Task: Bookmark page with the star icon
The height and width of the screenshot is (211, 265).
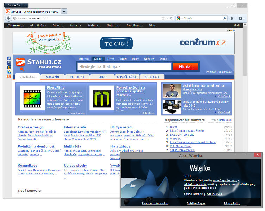Action: coord(163,18)
